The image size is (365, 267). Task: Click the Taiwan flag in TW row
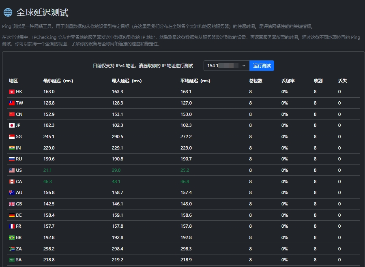(12, 103)
